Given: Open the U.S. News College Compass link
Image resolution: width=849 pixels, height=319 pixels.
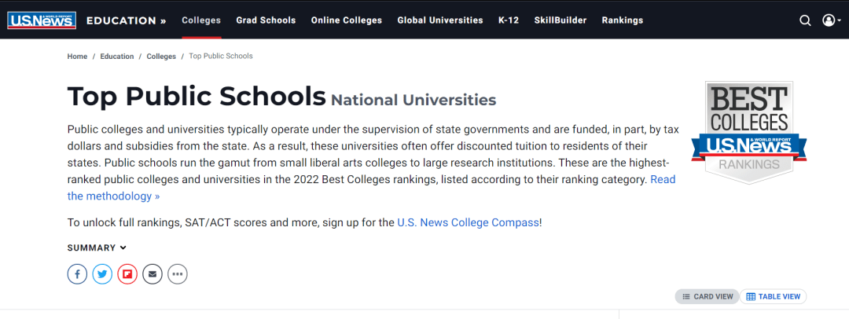Looking at the screenshot, I should tap(468, 222).
